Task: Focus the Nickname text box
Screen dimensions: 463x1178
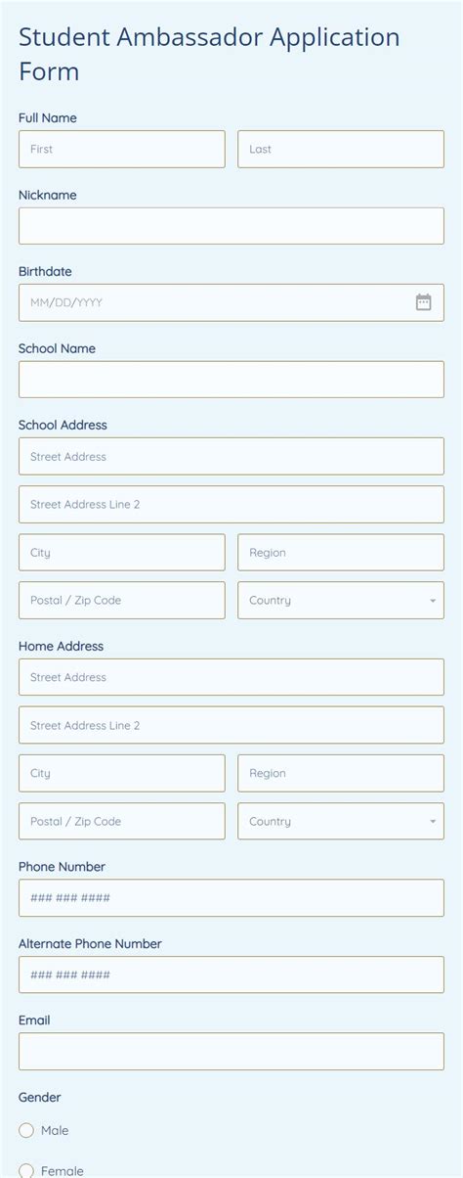Action: point(231,226)
